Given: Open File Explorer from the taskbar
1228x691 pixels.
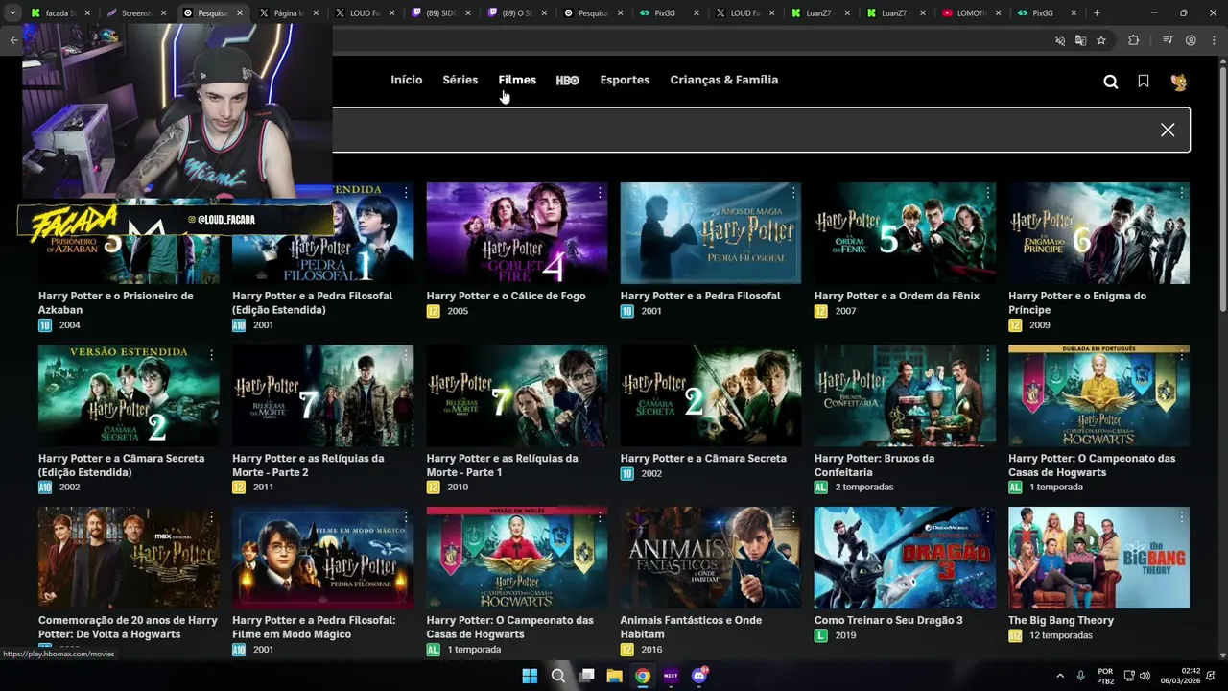Looking at the screenshot, I should pos(614,676).
